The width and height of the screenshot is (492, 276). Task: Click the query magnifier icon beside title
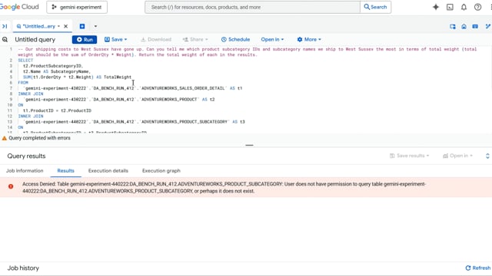pyautogui.click(x=5, y=39)
